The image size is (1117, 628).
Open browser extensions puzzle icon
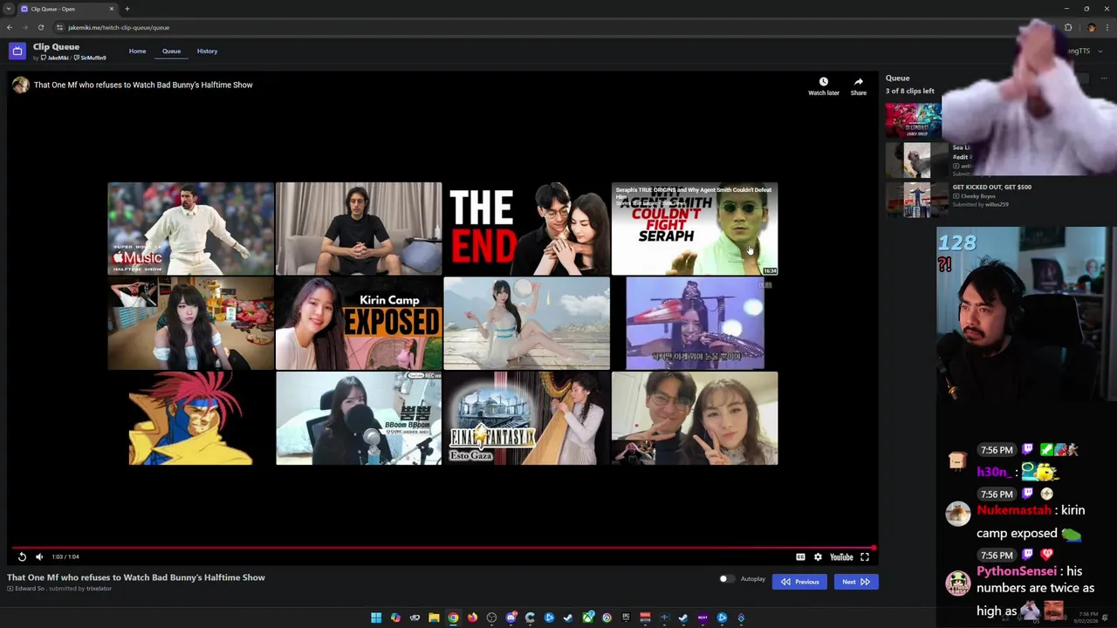pyautogui.click(x=1068, y=27)
